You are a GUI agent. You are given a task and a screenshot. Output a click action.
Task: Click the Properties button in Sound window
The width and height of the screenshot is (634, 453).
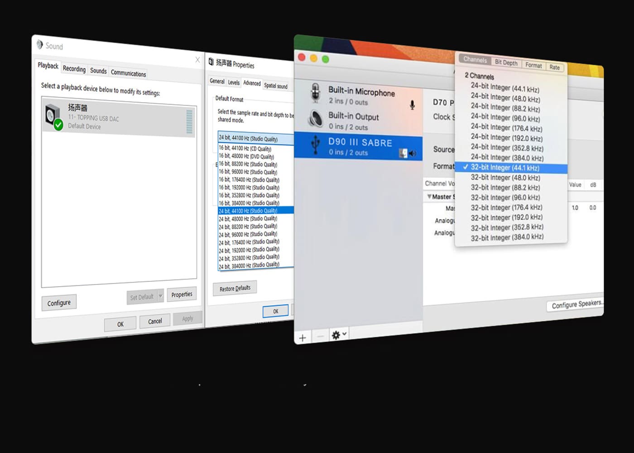pos(182,294)
